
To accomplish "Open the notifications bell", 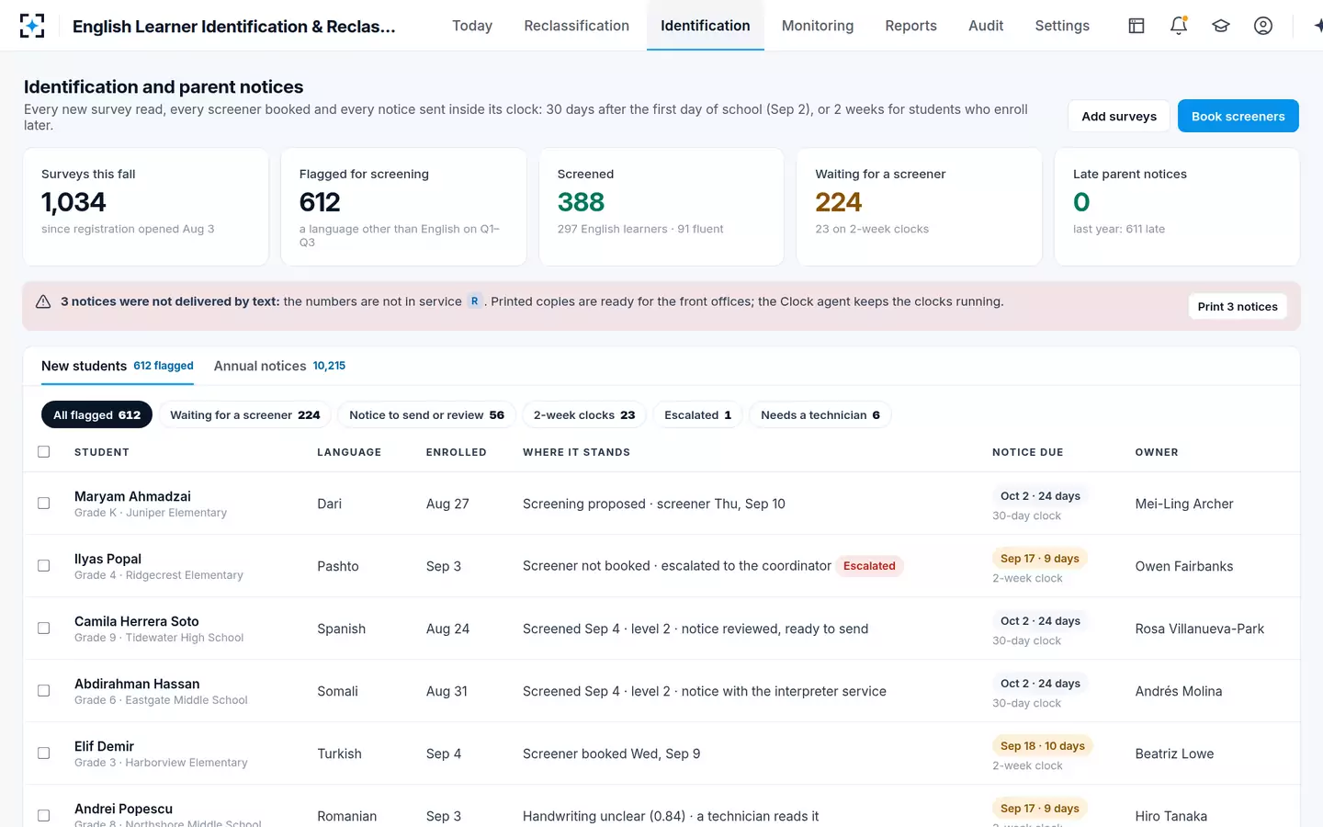I will pyautogui.click(x=1179, y=26).
